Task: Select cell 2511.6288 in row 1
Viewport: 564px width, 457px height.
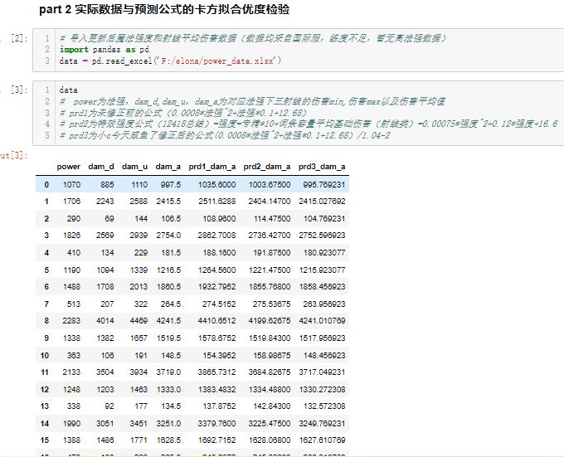Action: (x=217, y=201)
